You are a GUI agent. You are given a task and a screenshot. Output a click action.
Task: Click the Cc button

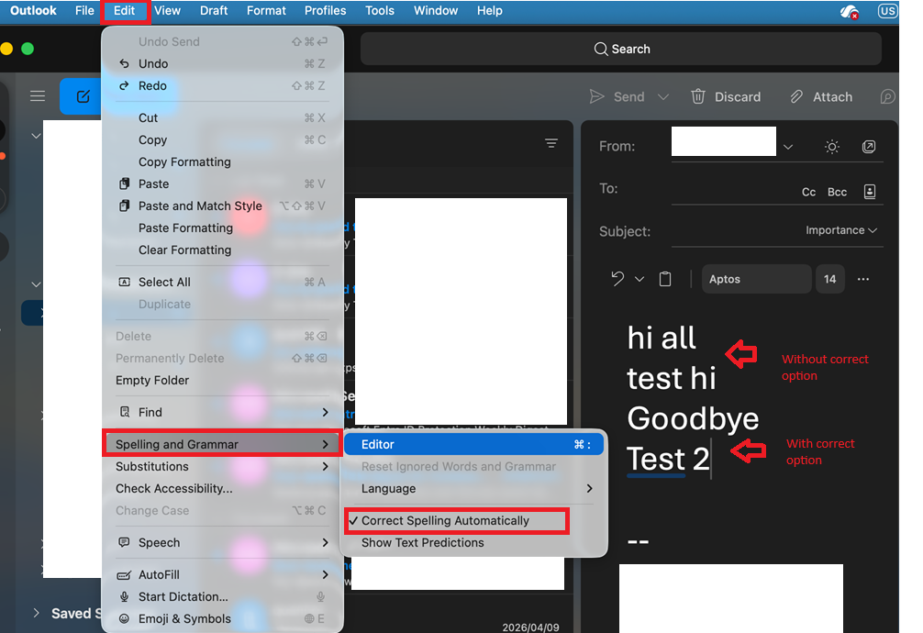pyautogui.click(x=809, y=192)
